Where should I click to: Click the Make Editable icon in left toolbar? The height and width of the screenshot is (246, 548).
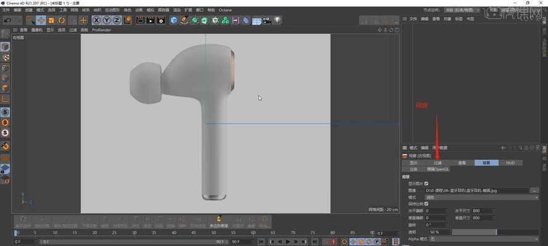coord(5,33)
